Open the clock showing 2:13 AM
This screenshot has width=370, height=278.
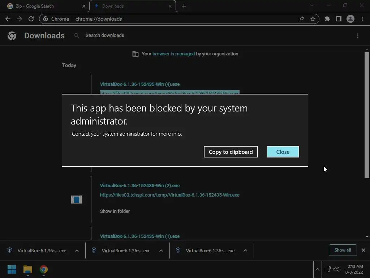(354, 269)
